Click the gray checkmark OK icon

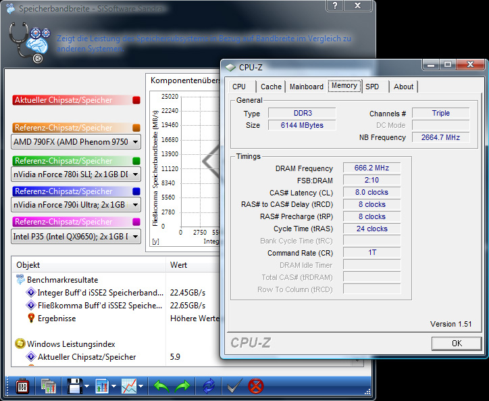coord(234,386)
